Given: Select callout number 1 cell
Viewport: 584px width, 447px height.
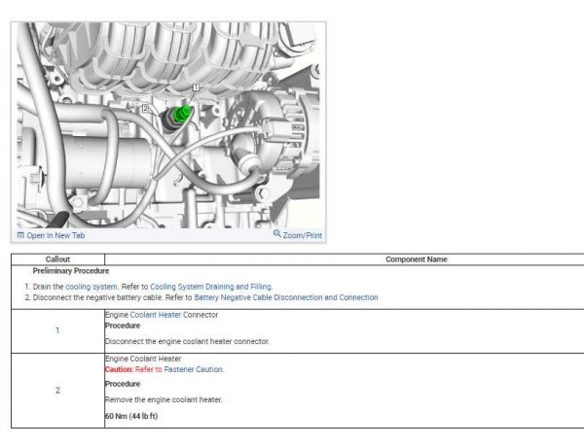Looking at the screenshot, I should pos(57,330).
